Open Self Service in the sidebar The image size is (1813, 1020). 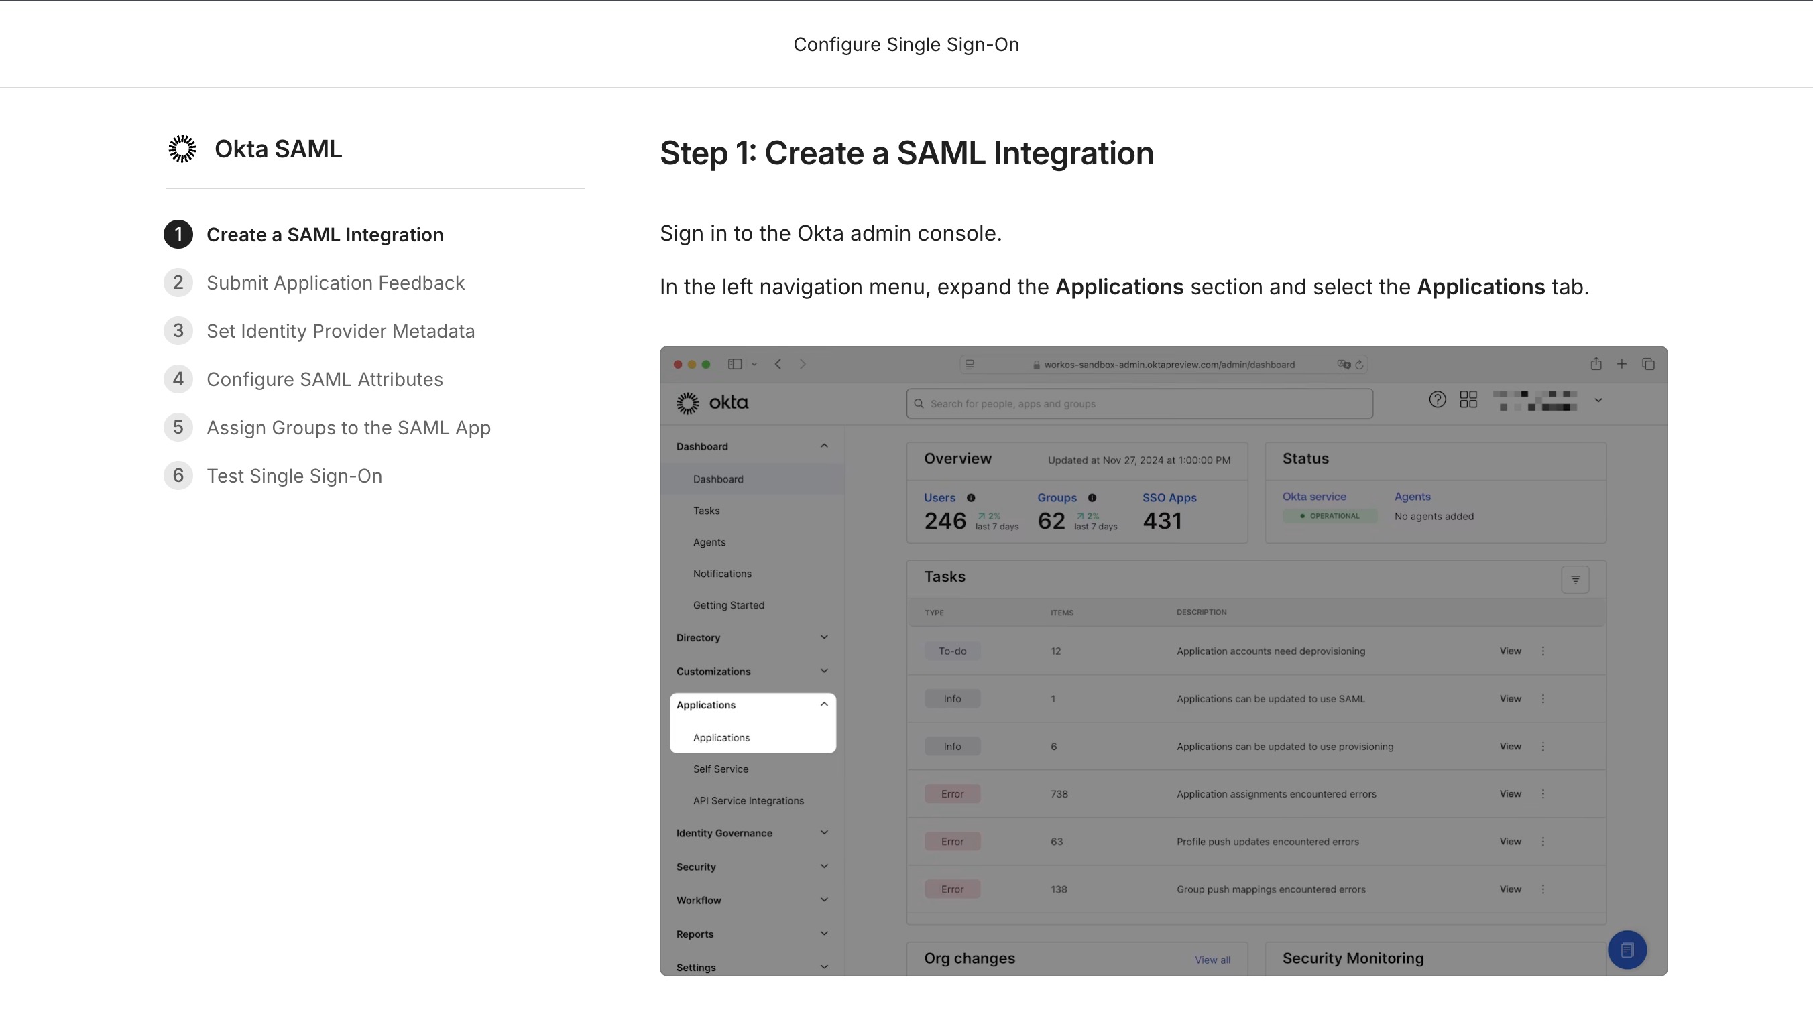coord(721,769)
